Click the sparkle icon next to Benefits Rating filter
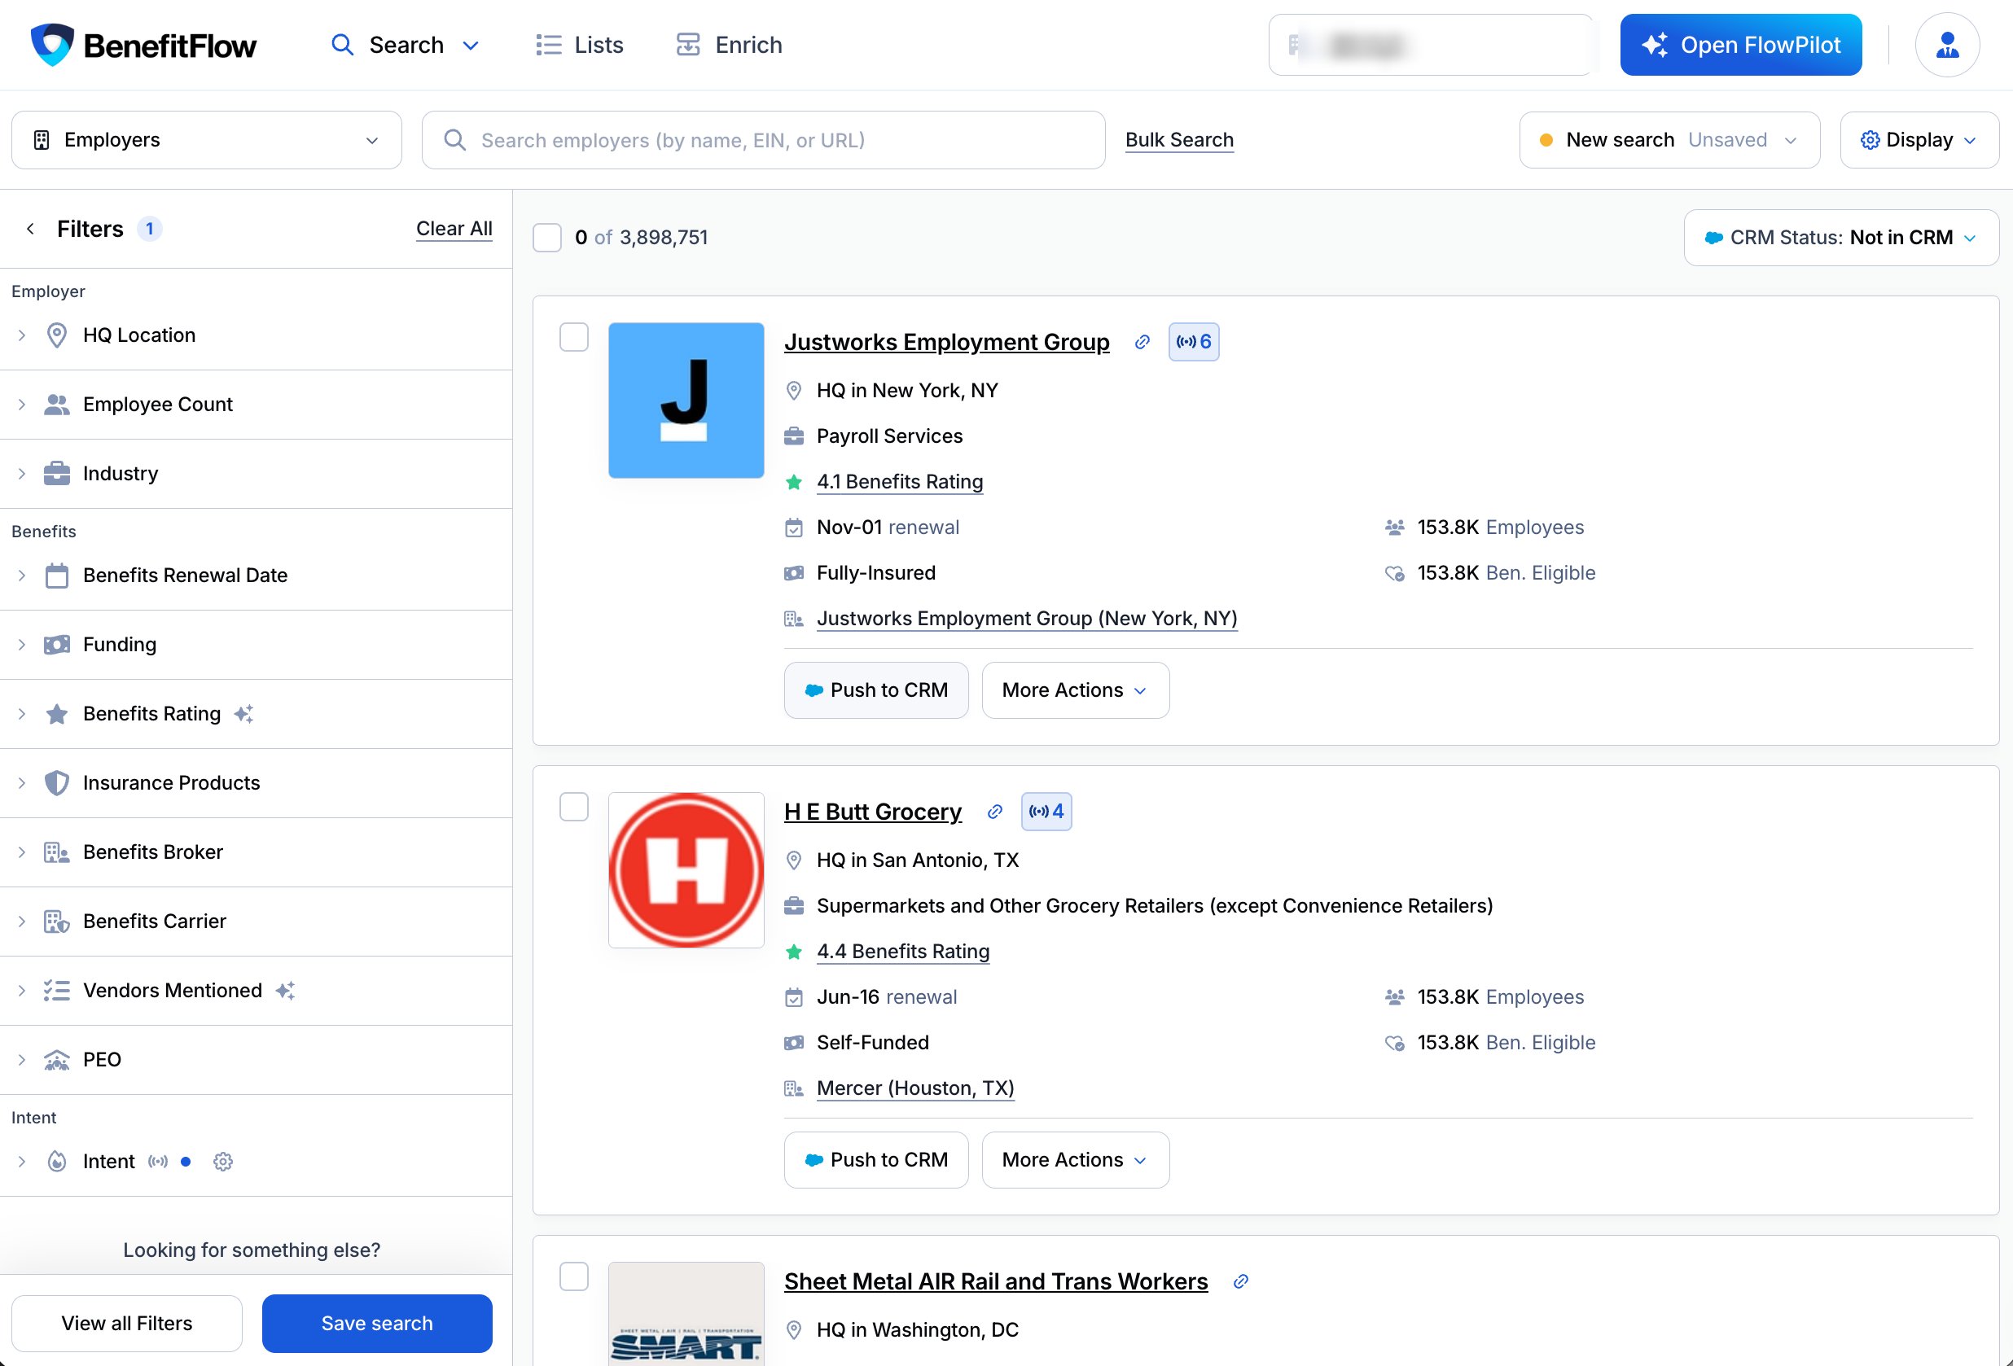This screenshot has height=1366, width=2013. click(x=244, y=713)
